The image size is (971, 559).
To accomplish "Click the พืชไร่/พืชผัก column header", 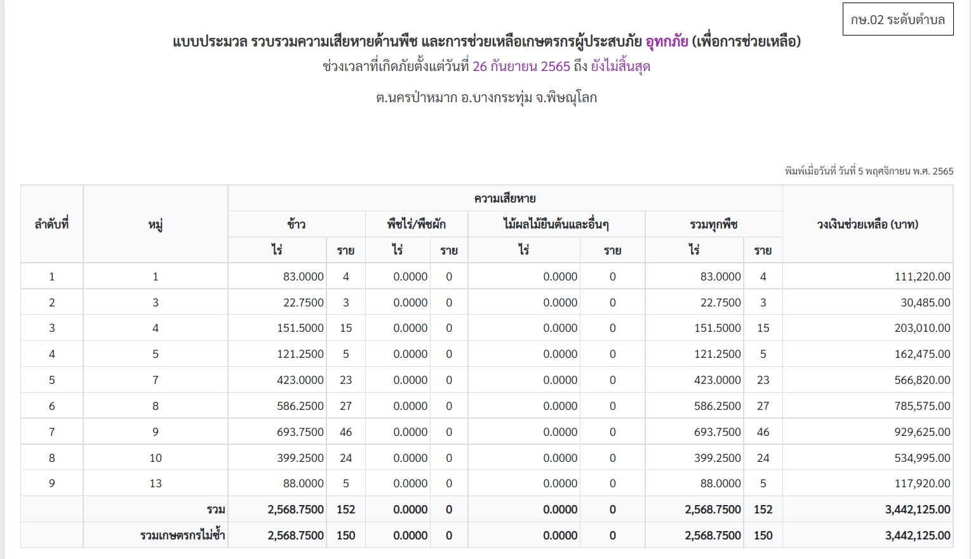I will [417, 224].
